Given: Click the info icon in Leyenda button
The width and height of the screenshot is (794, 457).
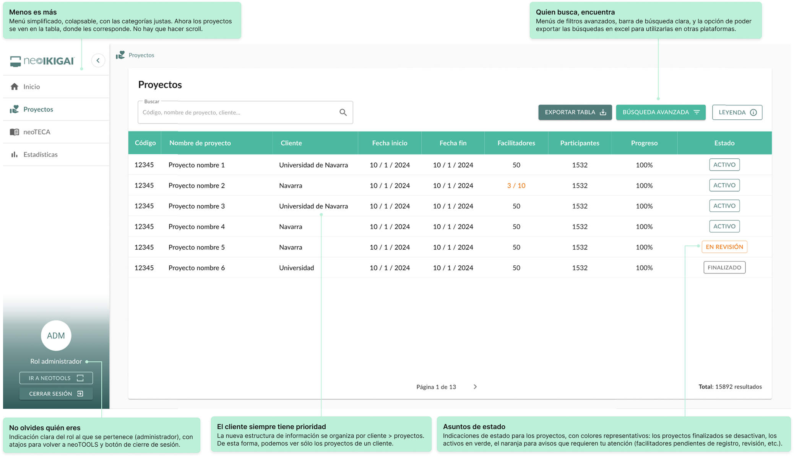Looking at the screenshot, I should [753, 112].
